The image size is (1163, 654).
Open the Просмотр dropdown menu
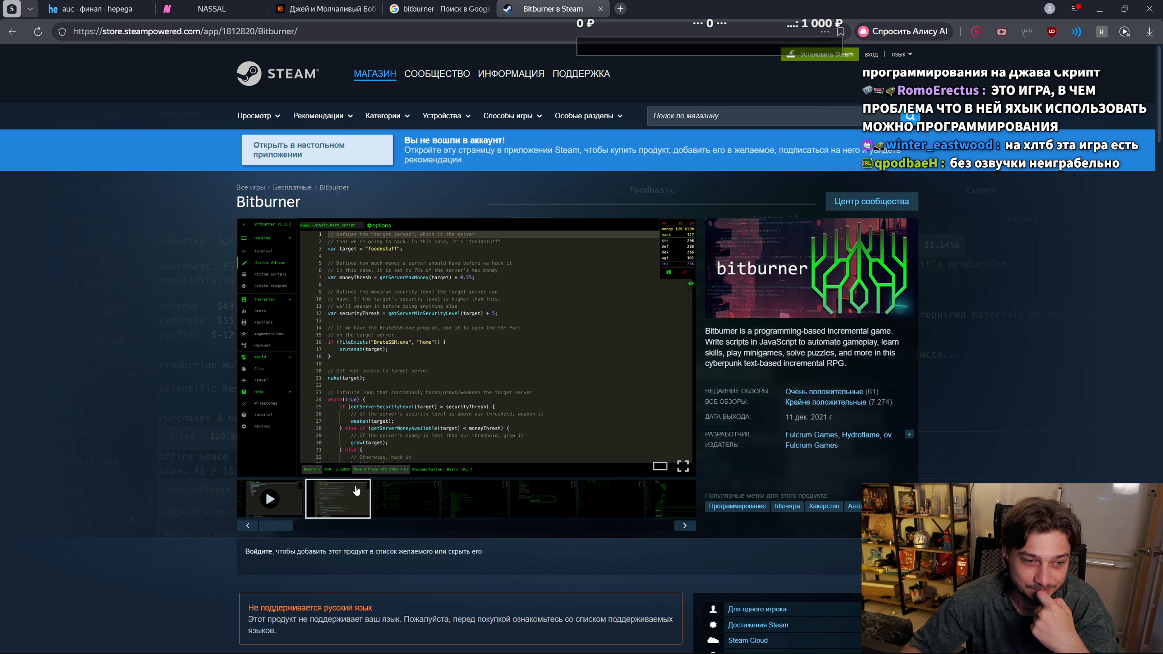259,116
